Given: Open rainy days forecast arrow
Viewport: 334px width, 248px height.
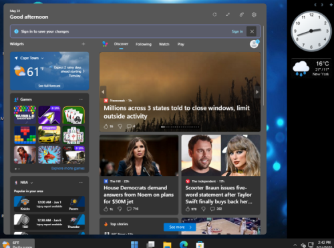Looking at the screenshot, I should click(83, 71).
